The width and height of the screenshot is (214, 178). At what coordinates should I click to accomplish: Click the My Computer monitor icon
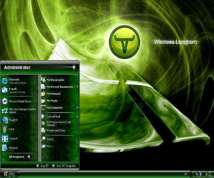point(43,108)
